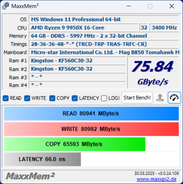
Task: Close the MaxxMem window
Action: 172,6
